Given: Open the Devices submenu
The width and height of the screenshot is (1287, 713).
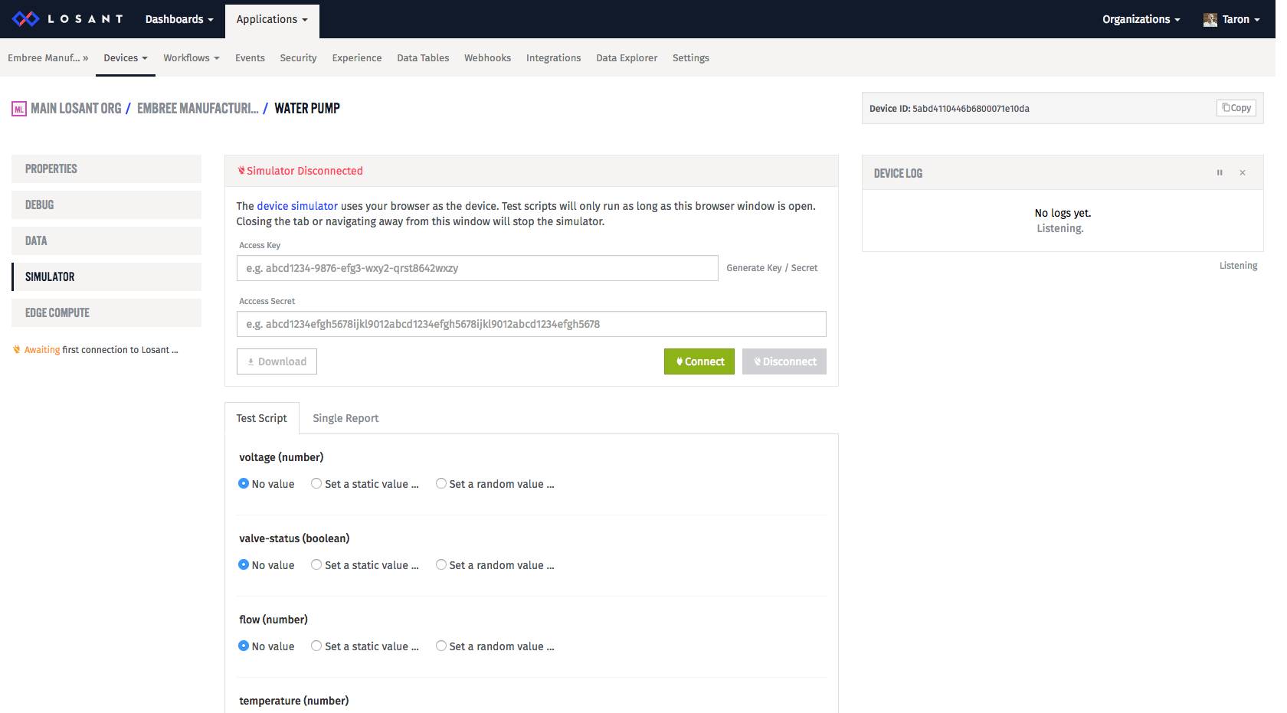Looking at the screenshot, I should (x=126, y=58).
